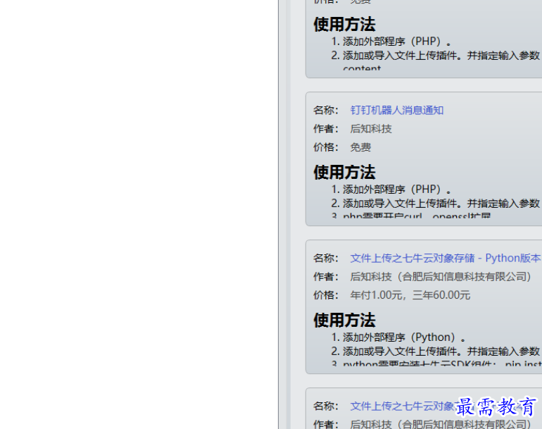Click 使用方法 heading in the Python版本 card
The height and width of the screenshot is (429, 542).
344,321
